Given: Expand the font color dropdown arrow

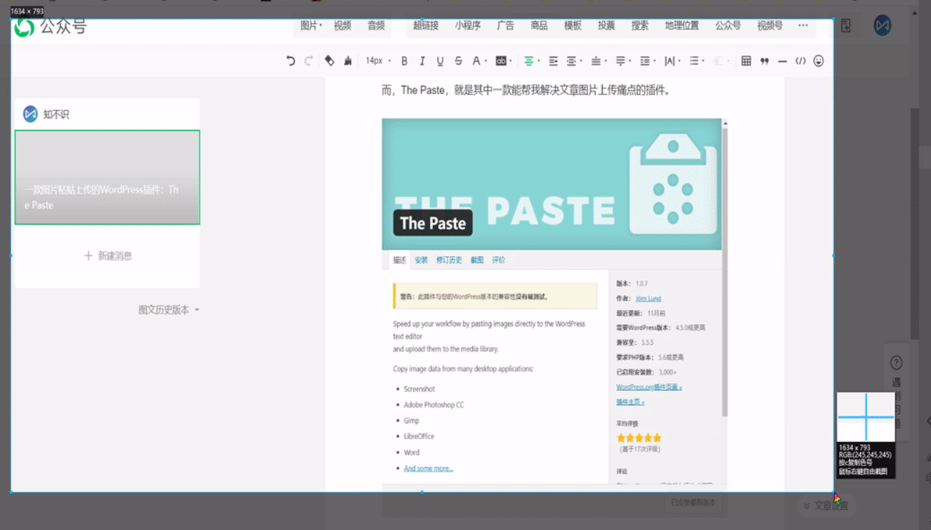Looking at the screenshot, I should 487,61.
